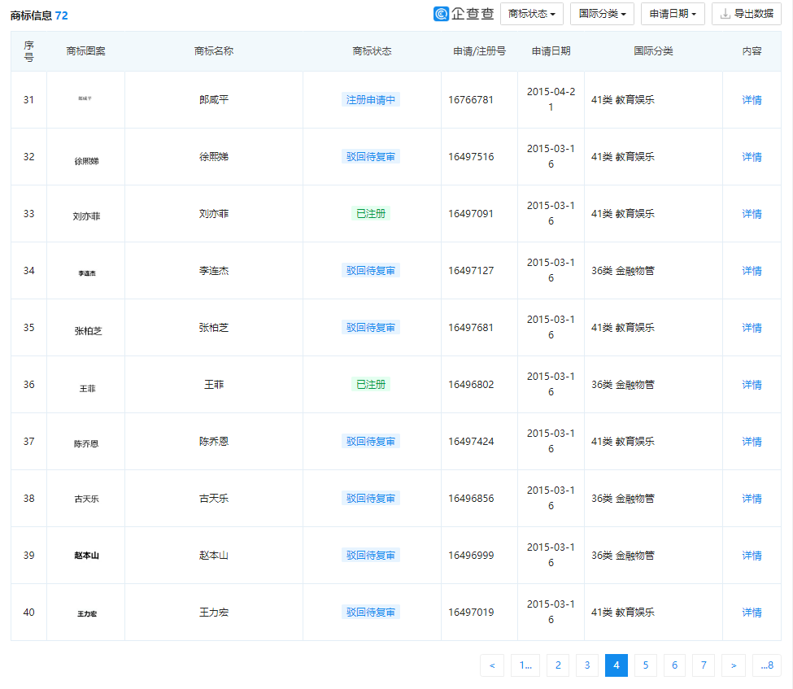The width and height of the screenshot is (793, 689).
Task: Click the 郎咸平 trademark image thumbnail
Action: [85, 98]
